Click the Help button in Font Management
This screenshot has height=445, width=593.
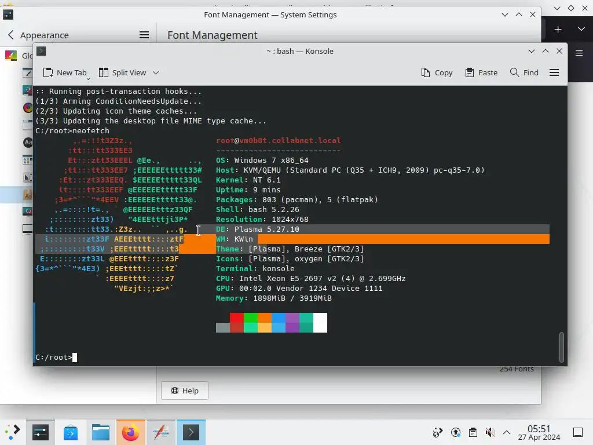(185, 391)
